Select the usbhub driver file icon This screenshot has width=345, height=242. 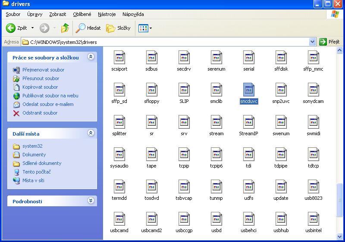[281, 218]
